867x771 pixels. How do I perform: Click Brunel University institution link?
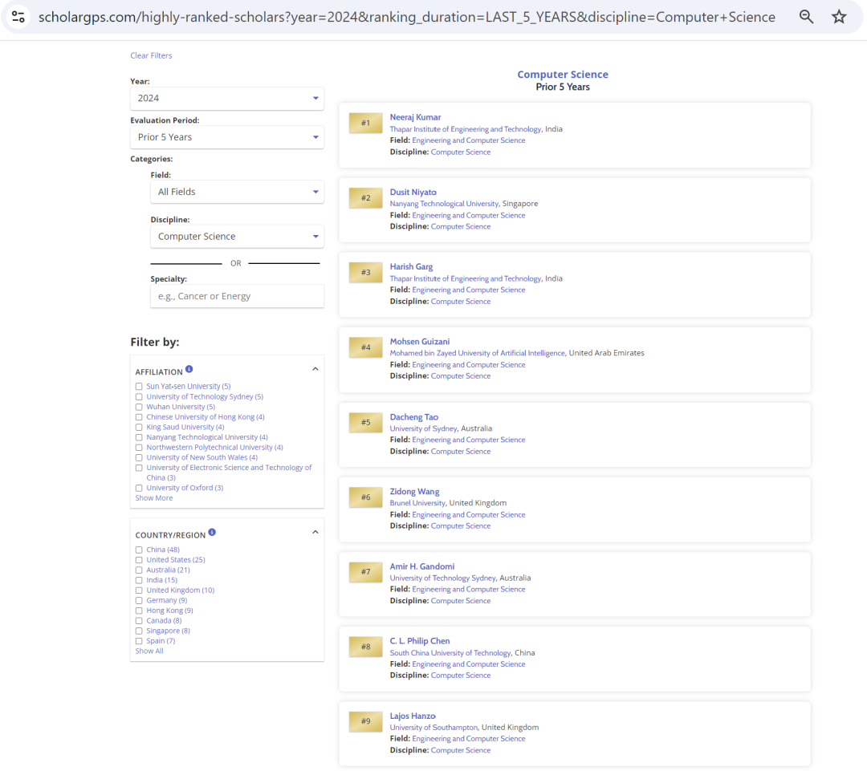click(x=417, y=503)
